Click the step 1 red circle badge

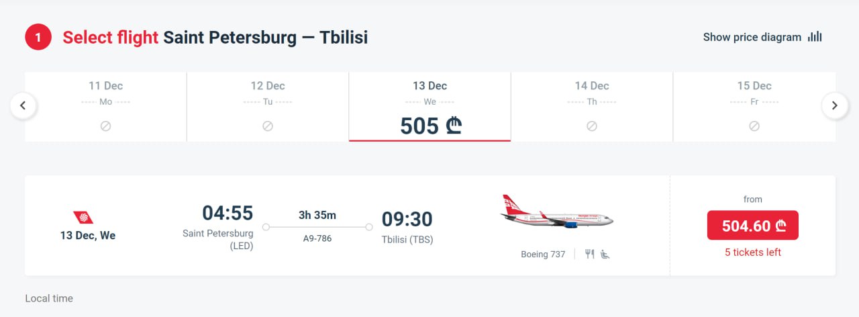coord(38,37)
